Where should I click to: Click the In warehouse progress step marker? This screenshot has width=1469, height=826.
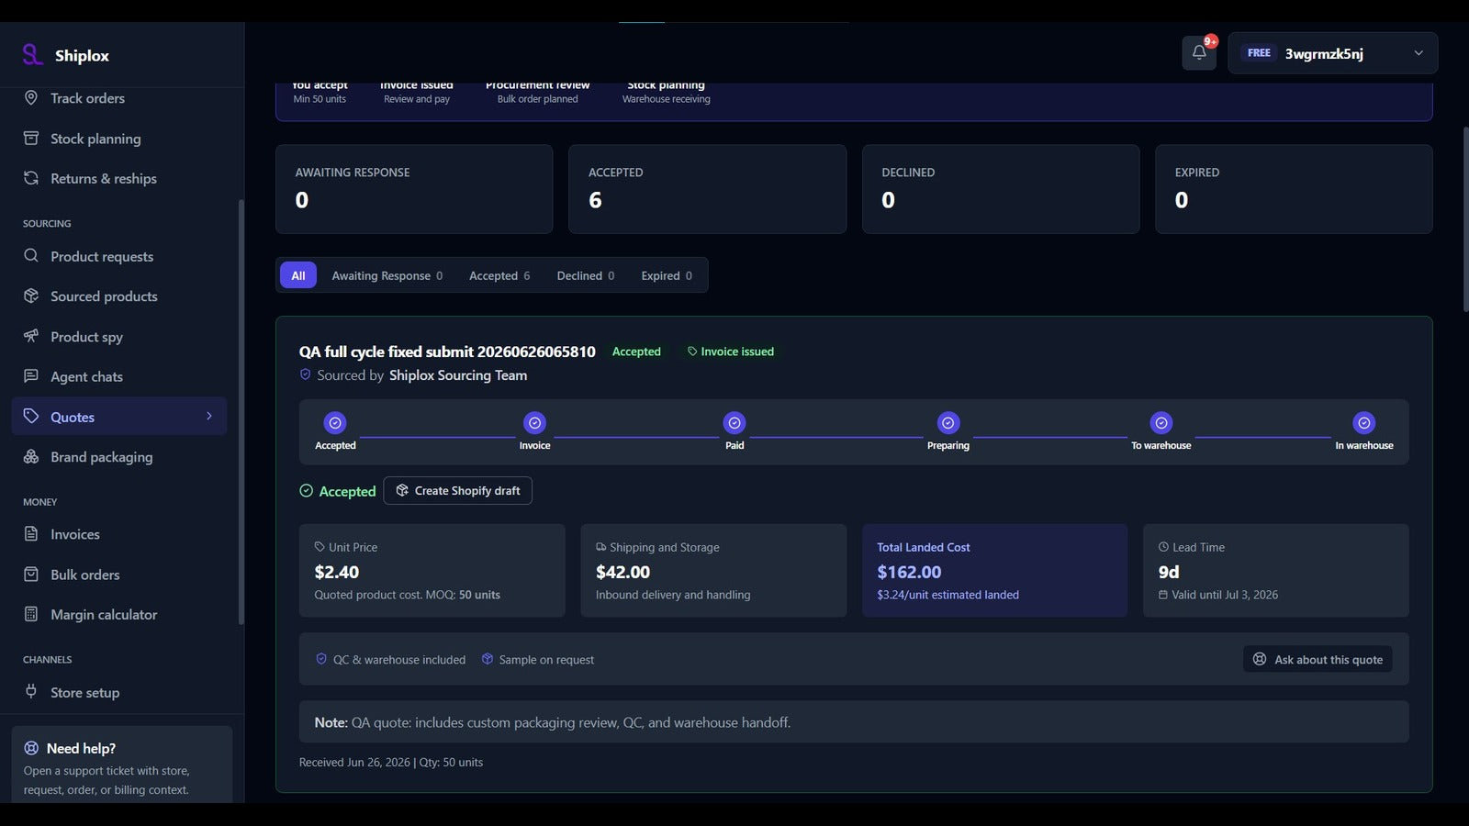1364,423
